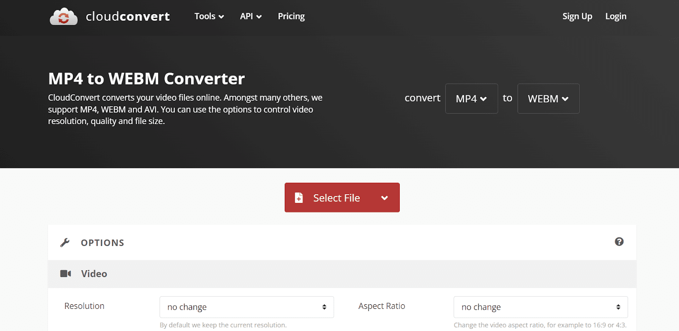The height and width of the screenshot is (331, 679).
Task: Click the cloudconvert brand name text
Action: point(128,17)
